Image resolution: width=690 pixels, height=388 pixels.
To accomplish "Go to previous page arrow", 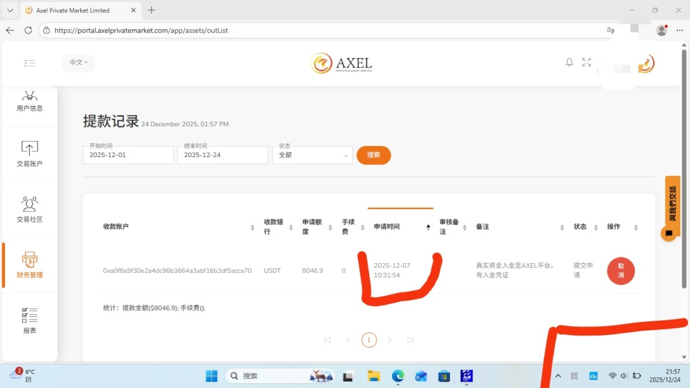I will [x=348, y=339].
